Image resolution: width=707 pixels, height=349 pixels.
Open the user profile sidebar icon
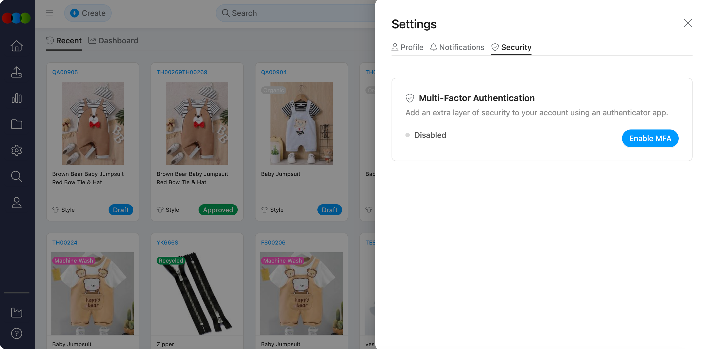[x=17, y=203]
